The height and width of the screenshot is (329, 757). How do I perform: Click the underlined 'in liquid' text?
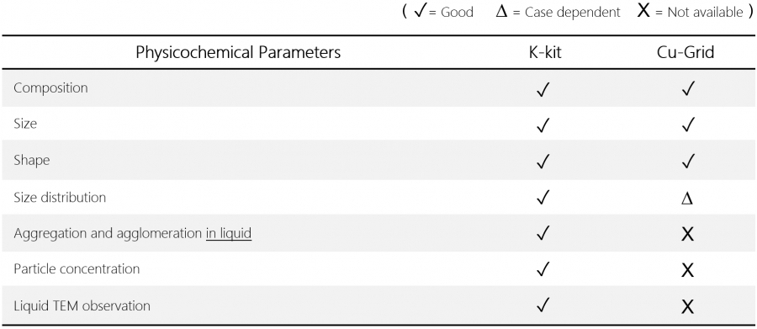tap(229, 233)
